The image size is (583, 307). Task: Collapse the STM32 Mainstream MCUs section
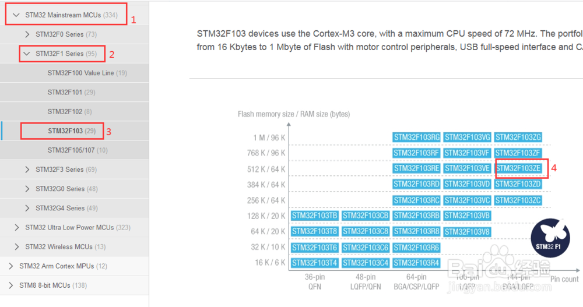[16, 15]
